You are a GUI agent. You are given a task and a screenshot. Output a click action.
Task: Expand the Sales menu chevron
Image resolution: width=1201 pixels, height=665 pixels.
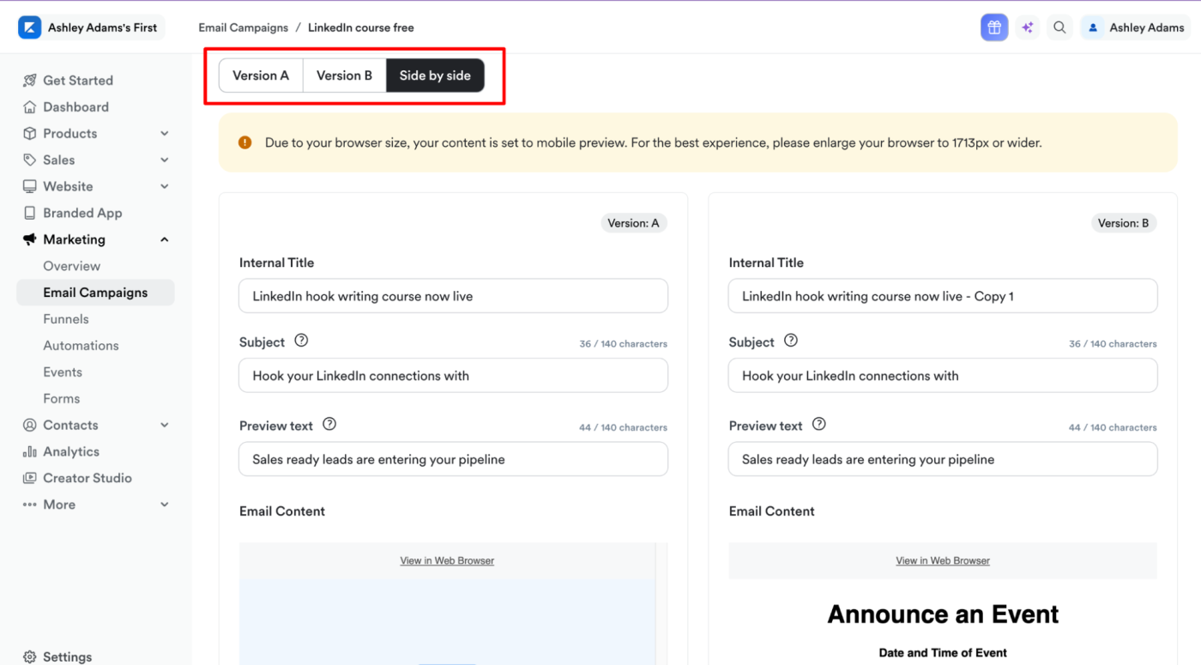pyautogui.click(x=165, y=160)
